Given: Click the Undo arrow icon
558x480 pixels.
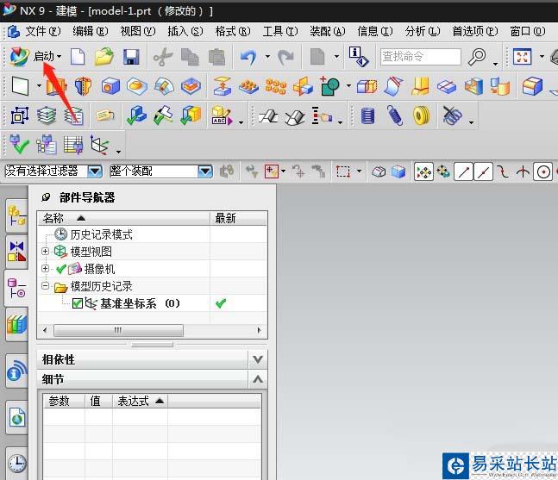Looking at the screenshot, I should [248, 57].
